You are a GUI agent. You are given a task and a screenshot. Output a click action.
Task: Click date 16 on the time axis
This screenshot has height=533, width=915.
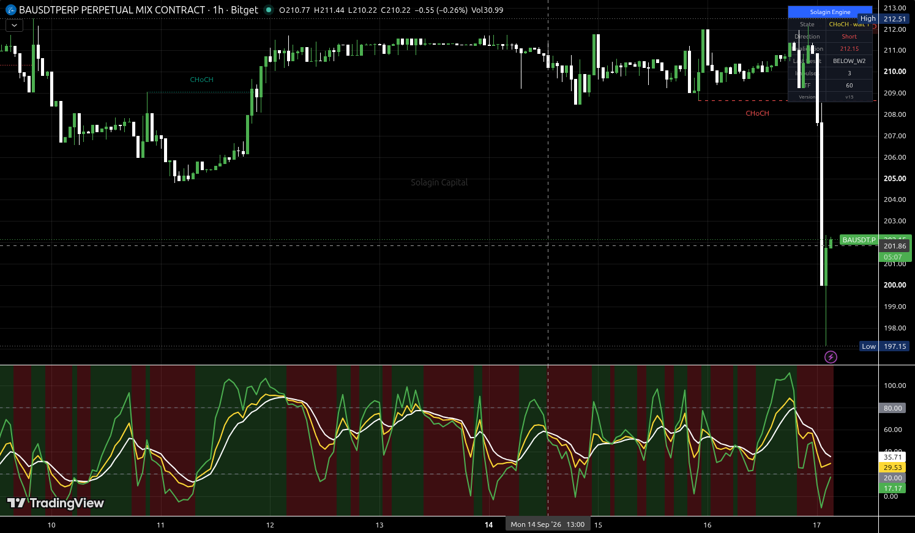(708, 525)
